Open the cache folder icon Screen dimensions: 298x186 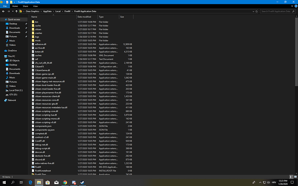(33, 25)
